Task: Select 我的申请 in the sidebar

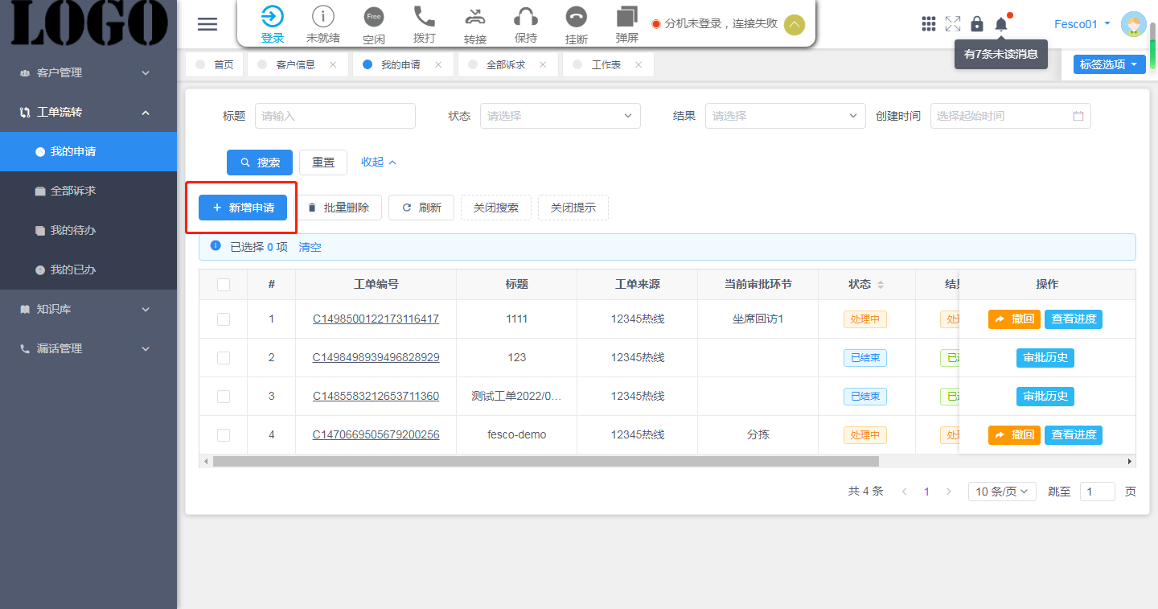Action: (88, 151)
